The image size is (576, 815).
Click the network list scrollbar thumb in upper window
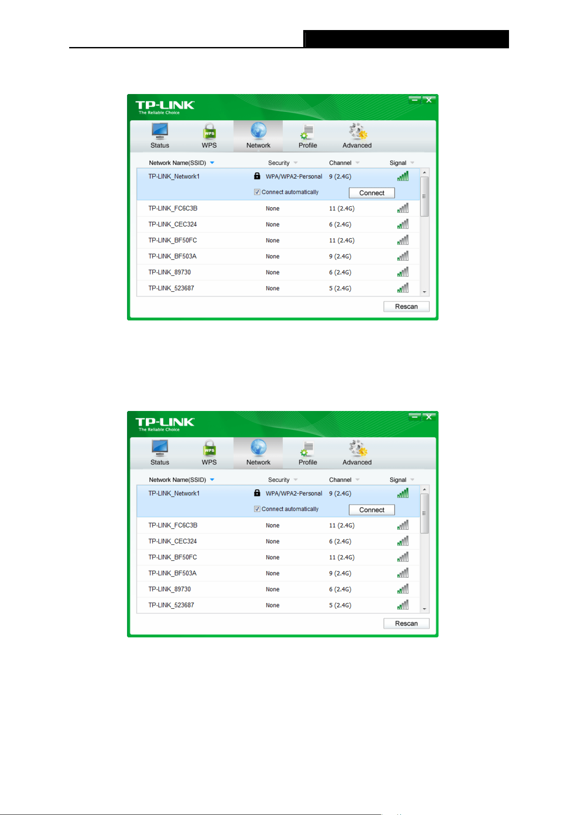(x=425, y=196)
